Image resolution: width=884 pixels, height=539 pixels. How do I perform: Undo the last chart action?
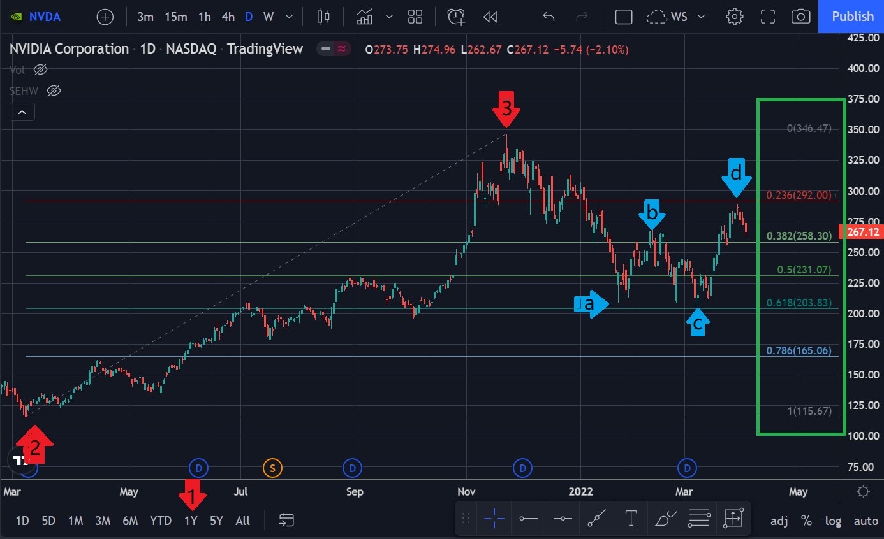(549, 17)
